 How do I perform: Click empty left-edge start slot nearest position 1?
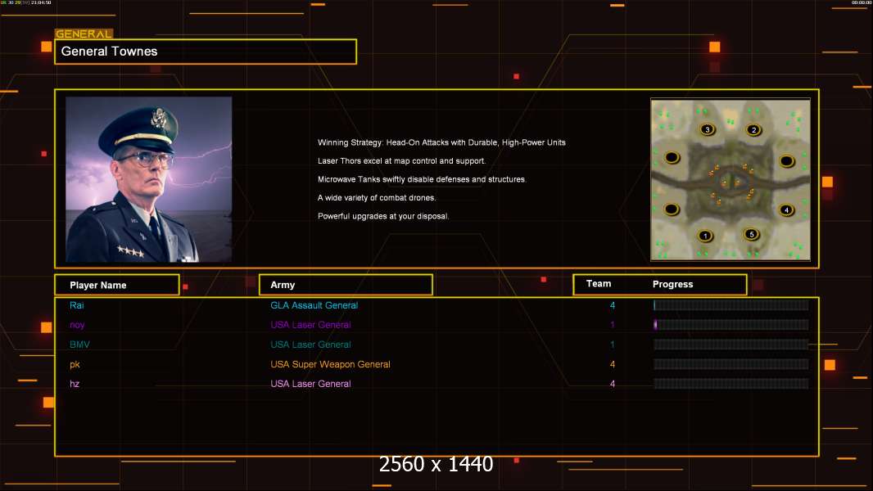[672, 209]
